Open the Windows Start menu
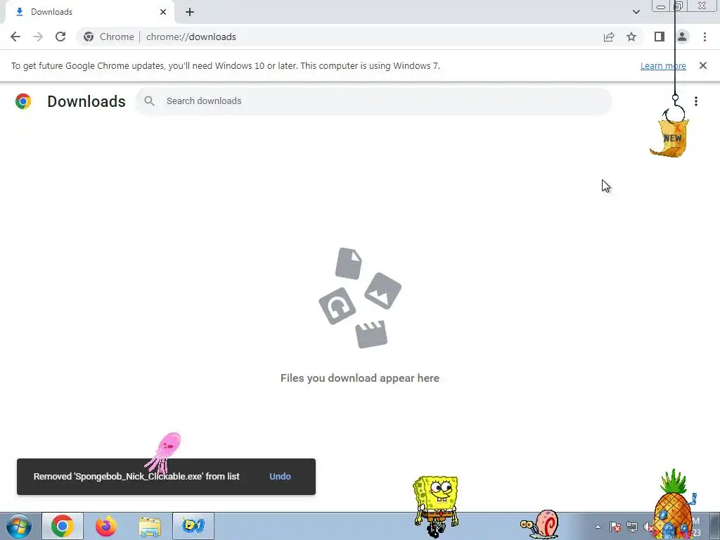 [x=19, y=526]
